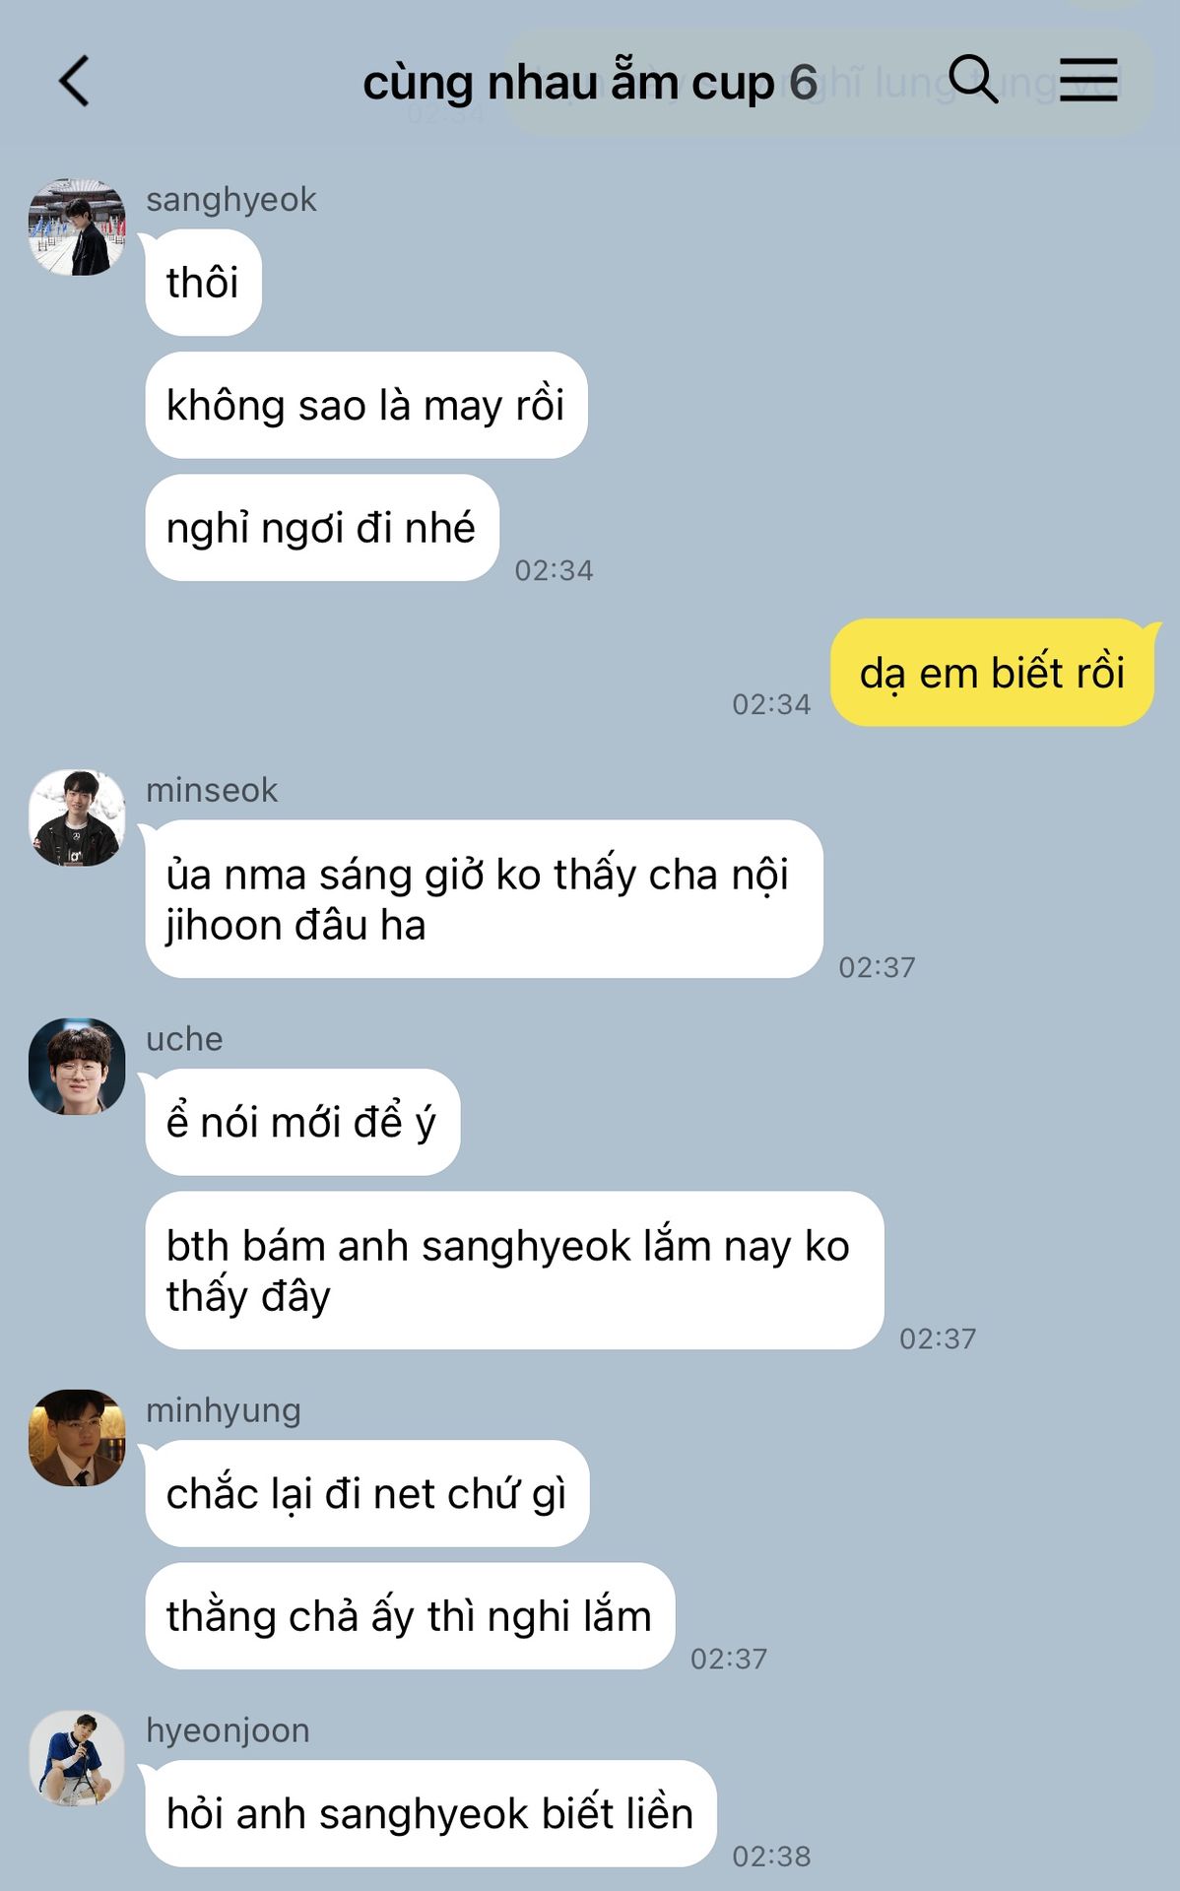Select message 'không sao là may rồi'
The width and height of the screenshot is (1180, 1891).
[366, 405]
